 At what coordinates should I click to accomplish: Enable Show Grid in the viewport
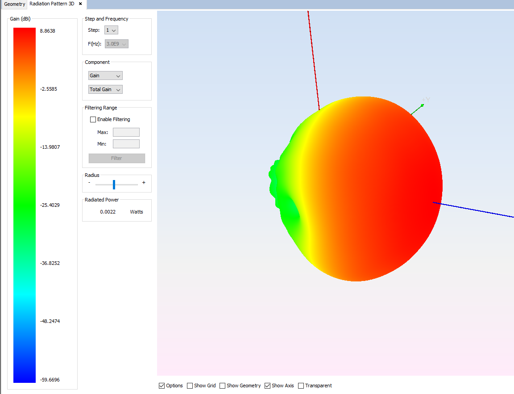[190, 386]
